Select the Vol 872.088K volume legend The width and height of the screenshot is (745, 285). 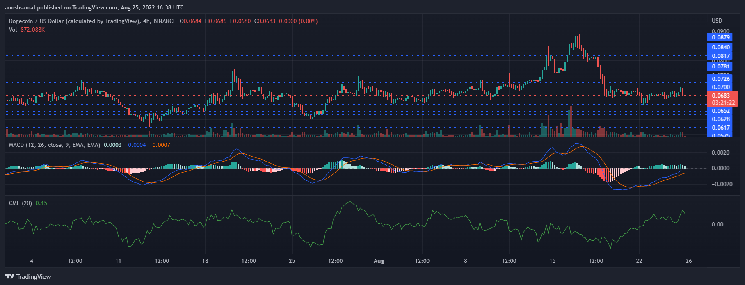tap(27, 30)
